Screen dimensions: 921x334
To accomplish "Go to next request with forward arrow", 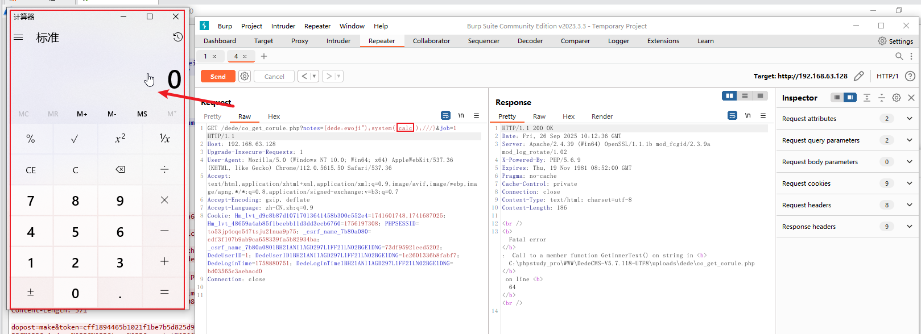I will point(328,76).
